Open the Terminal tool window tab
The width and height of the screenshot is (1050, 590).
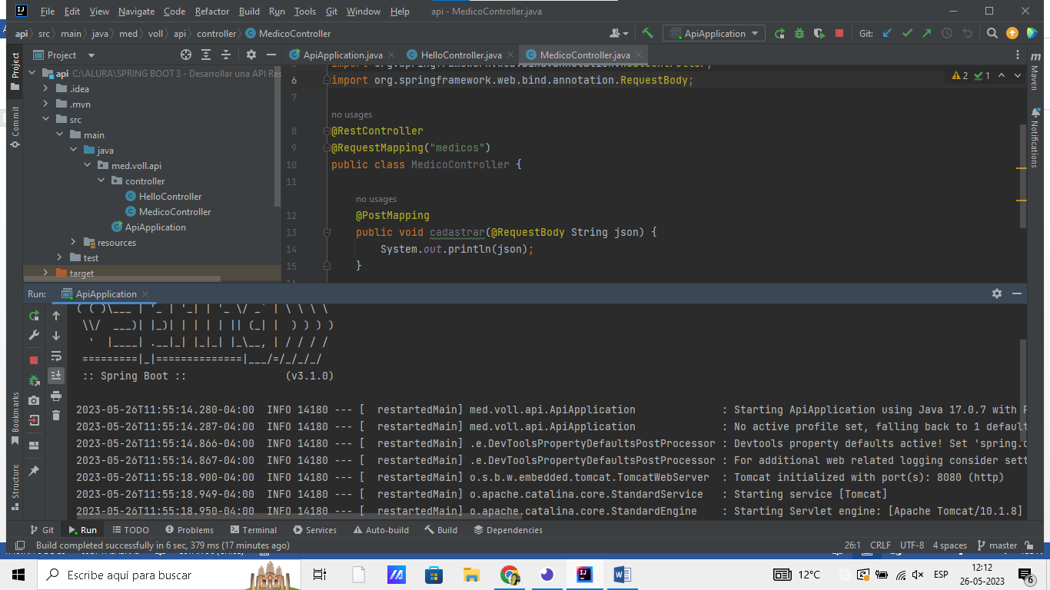tap(253, 529)
